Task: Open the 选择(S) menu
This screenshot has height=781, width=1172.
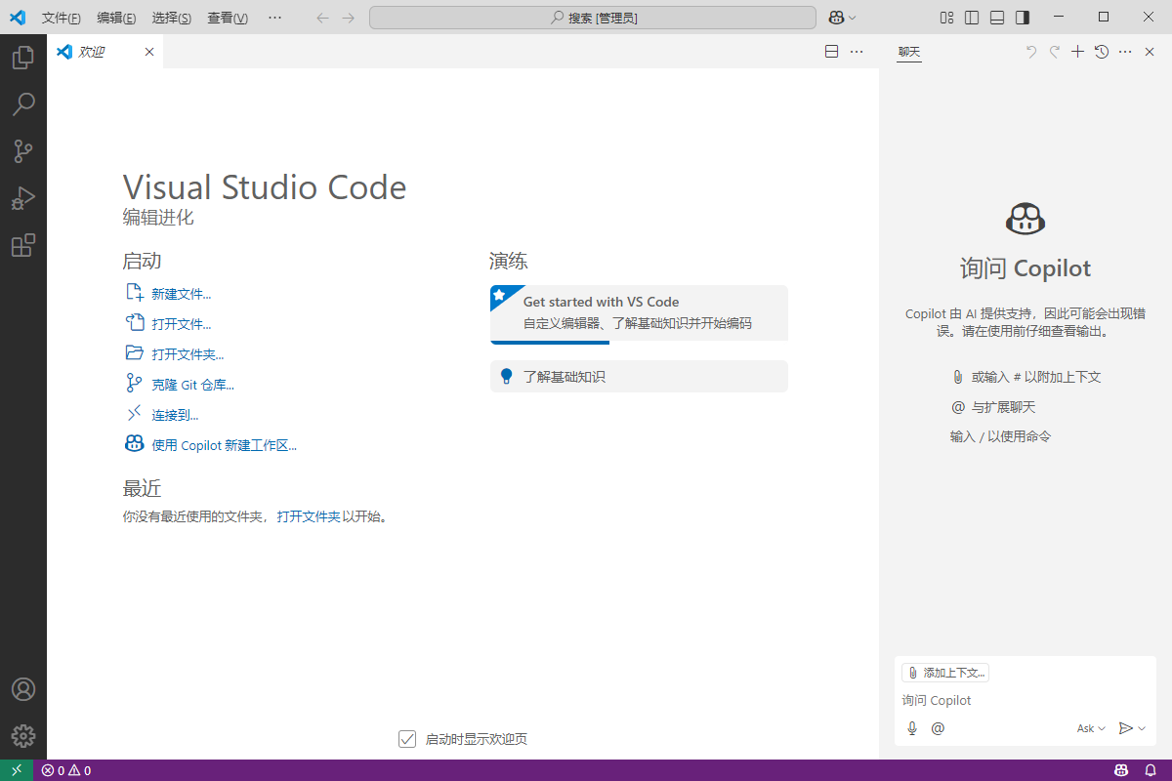Action: pyautogui.click(x=172, y=18)
